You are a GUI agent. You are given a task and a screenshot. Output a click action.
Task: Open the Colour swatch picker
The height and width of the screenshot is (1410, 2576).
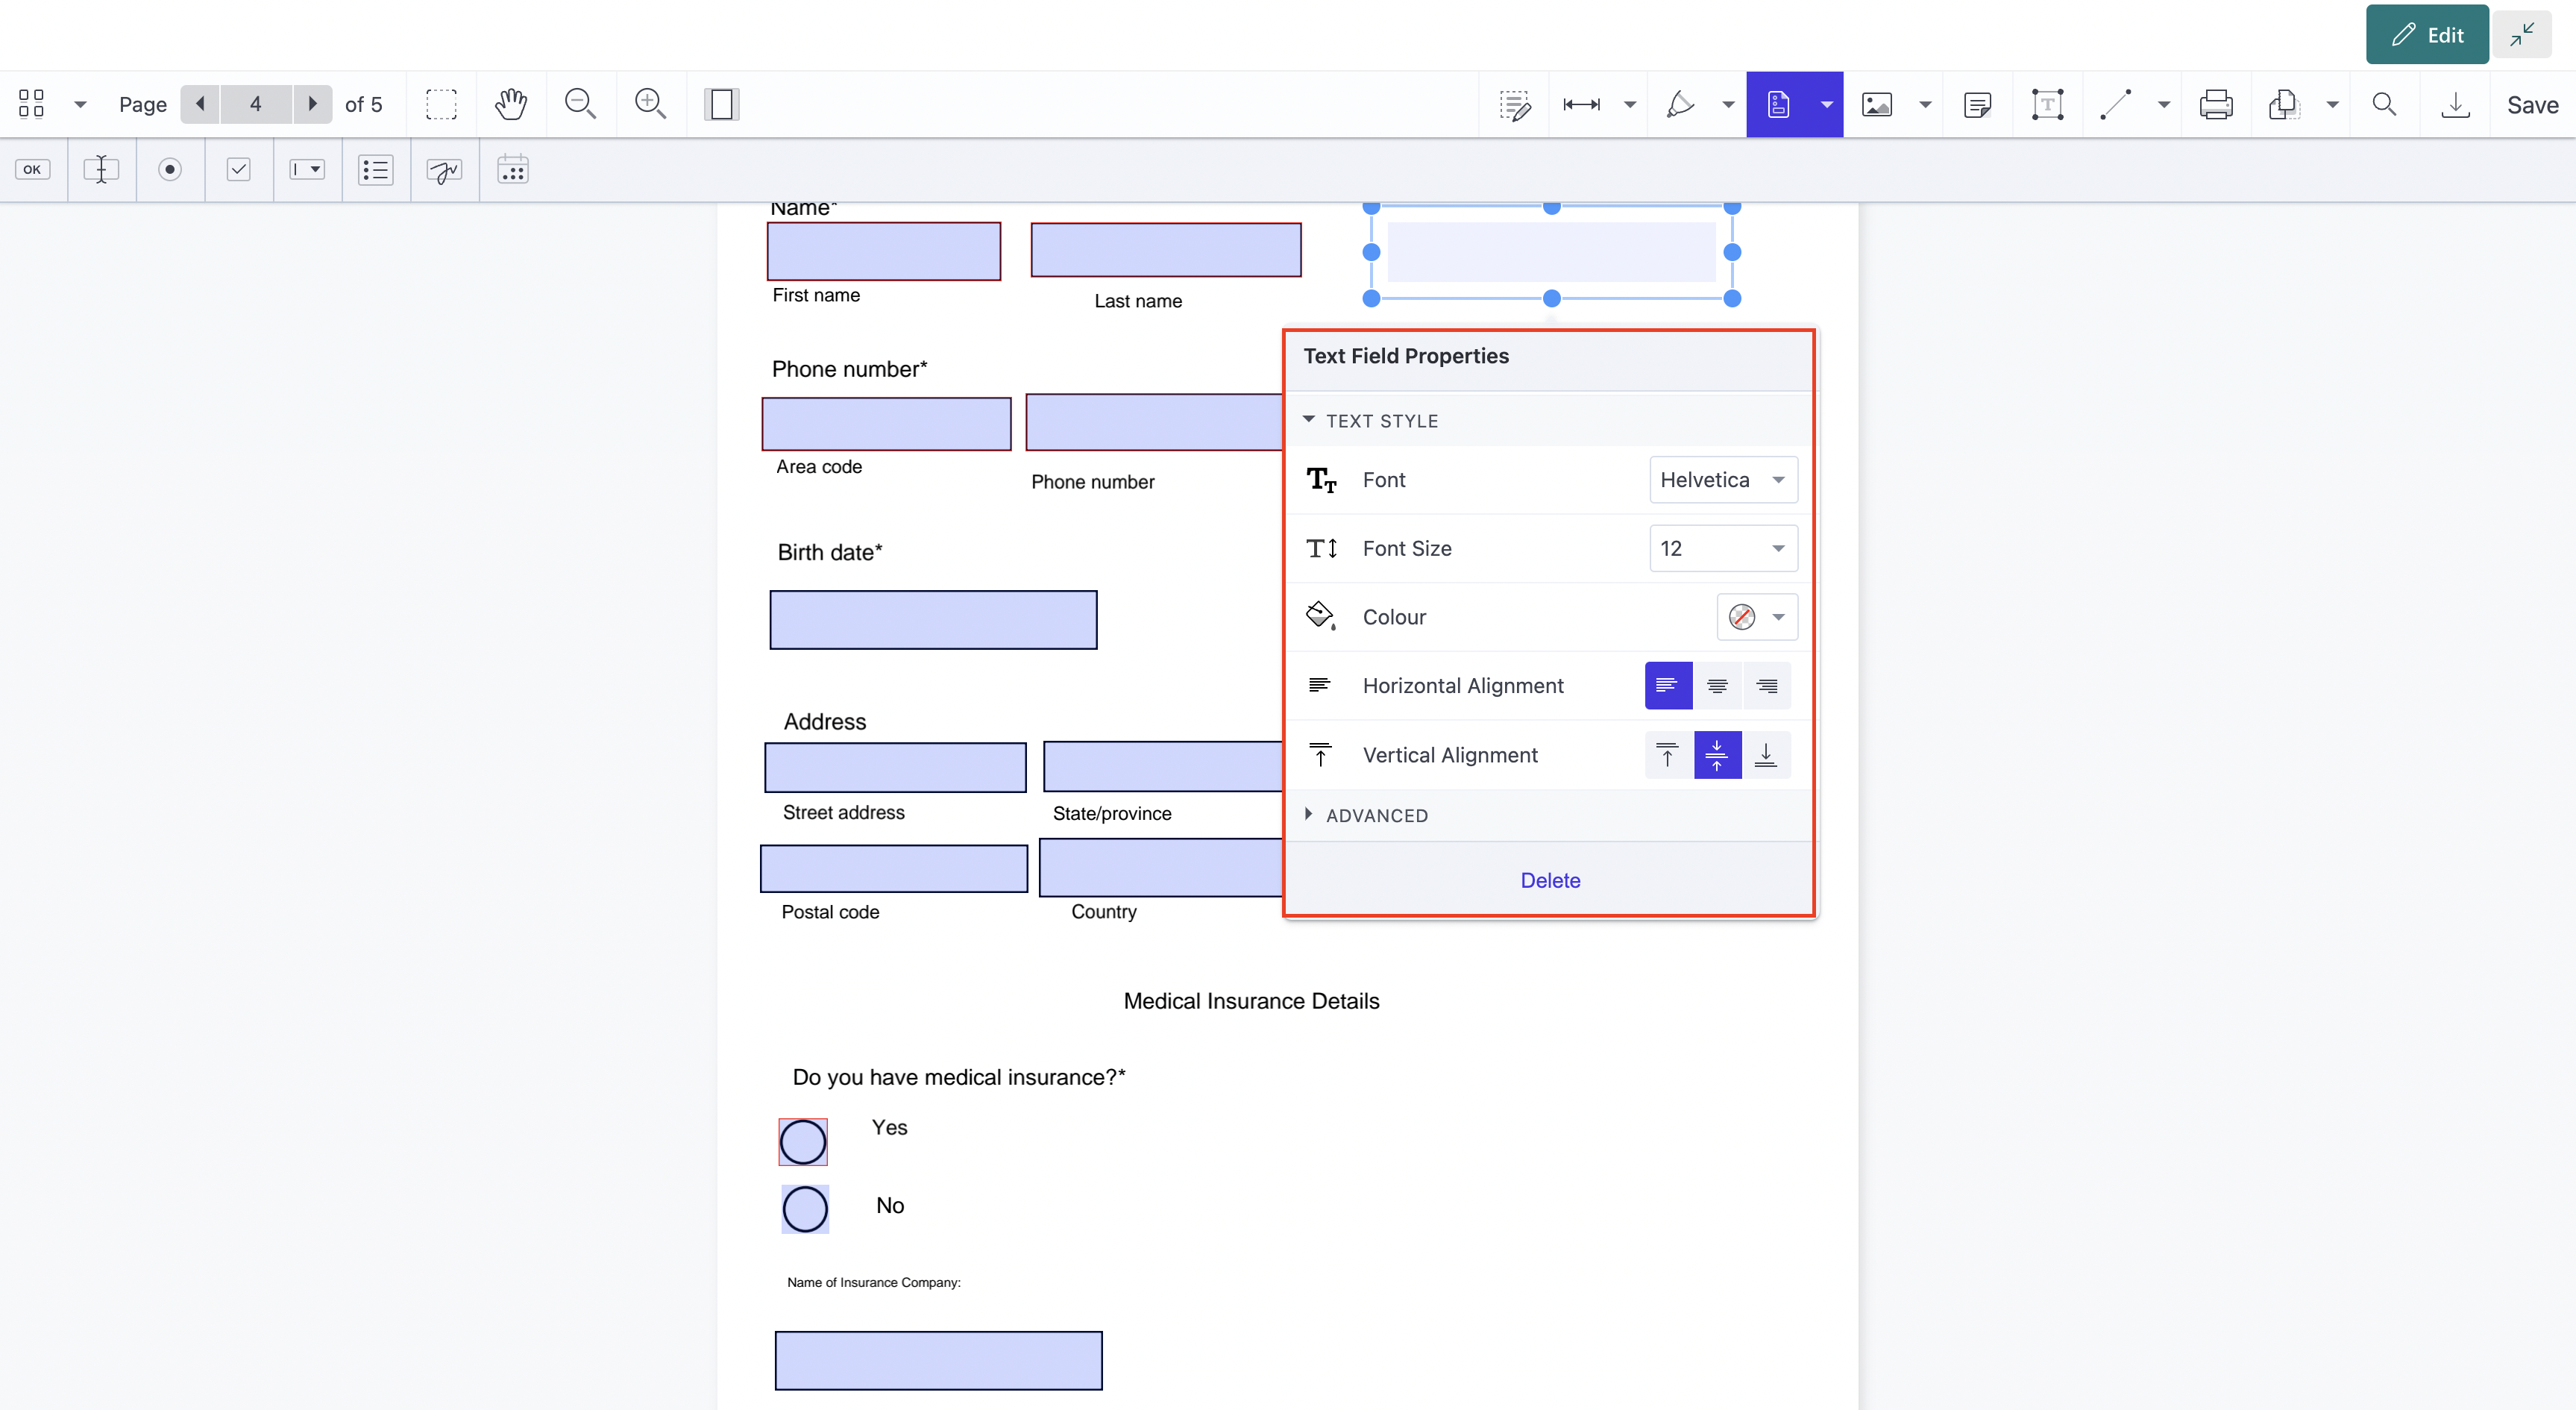click(1756, 617)
